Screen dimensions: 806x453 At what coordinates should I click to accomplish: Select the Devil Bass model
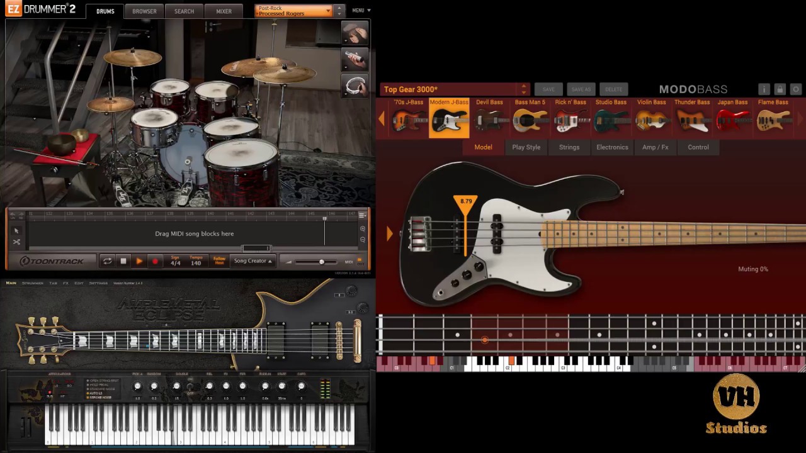pos(489,118)
